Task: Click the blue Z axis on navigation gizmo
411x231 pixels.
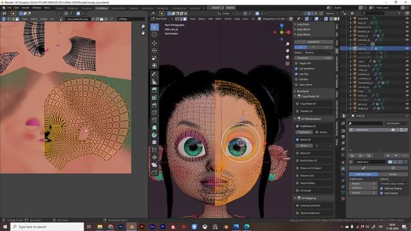Action: point(281,26)
